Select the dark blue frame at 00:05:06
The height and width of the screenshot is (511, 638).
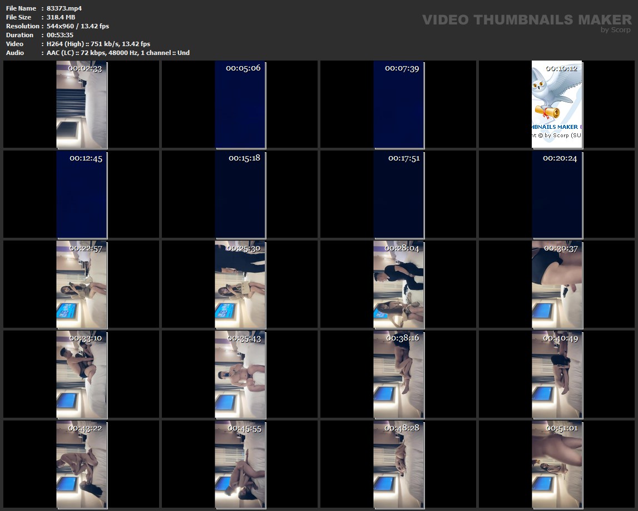[240, 104]
